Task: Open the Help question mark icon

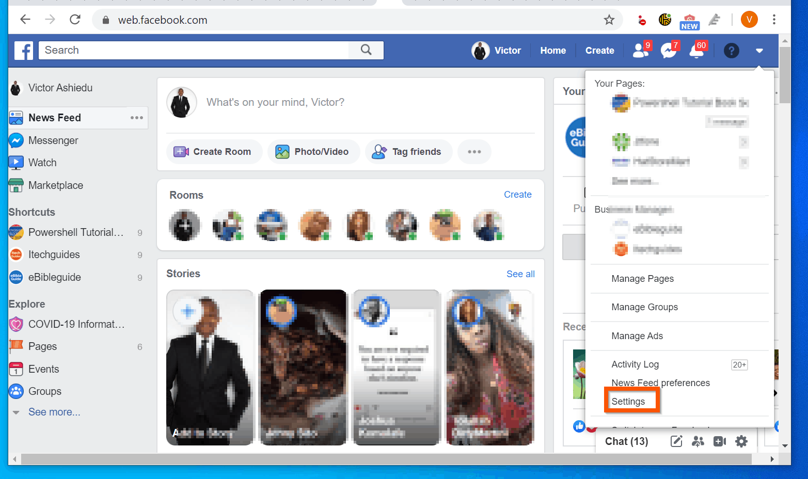Action: 732,50
